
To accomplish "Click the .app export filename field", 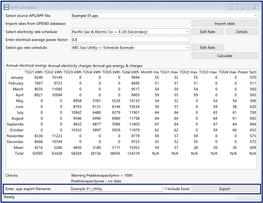I will tap(117, 189).
